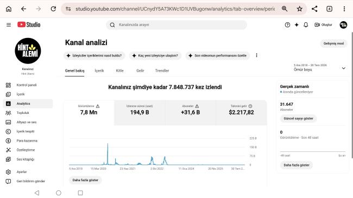353x198 pixels.
Task: Switch to the Kitle tab
Action: click(119, 71)
